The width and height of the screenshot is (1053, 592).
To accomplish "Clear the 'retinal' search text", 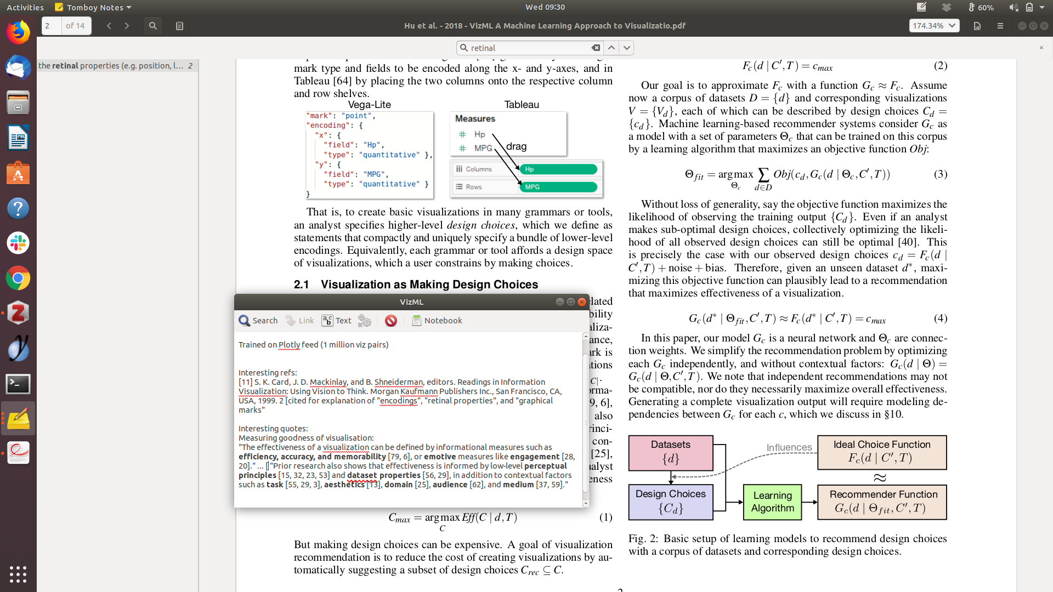I will tap(596, 48).
